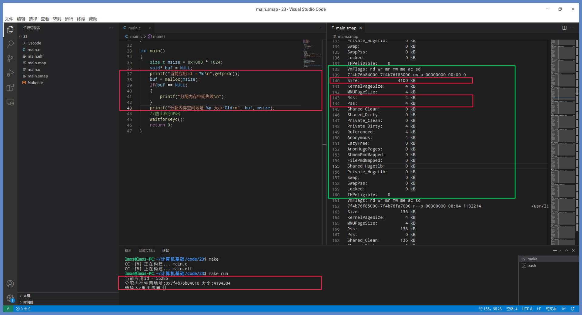Open the Extensions view icon

[10, 88]
